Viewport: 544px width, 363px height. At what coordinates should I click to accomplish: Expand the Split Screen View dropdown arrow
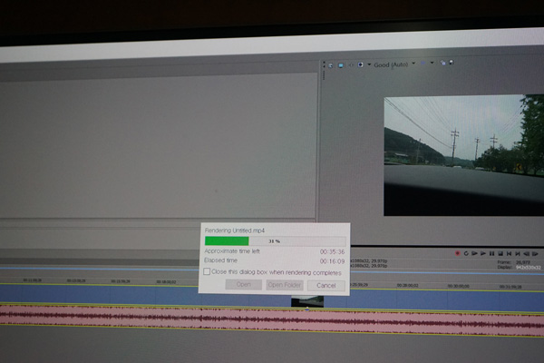pyautogui.click(x=369, y=64)
